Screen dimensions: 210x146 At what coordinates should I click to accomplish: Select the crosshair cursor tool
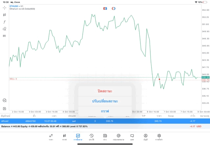[5, 8]
